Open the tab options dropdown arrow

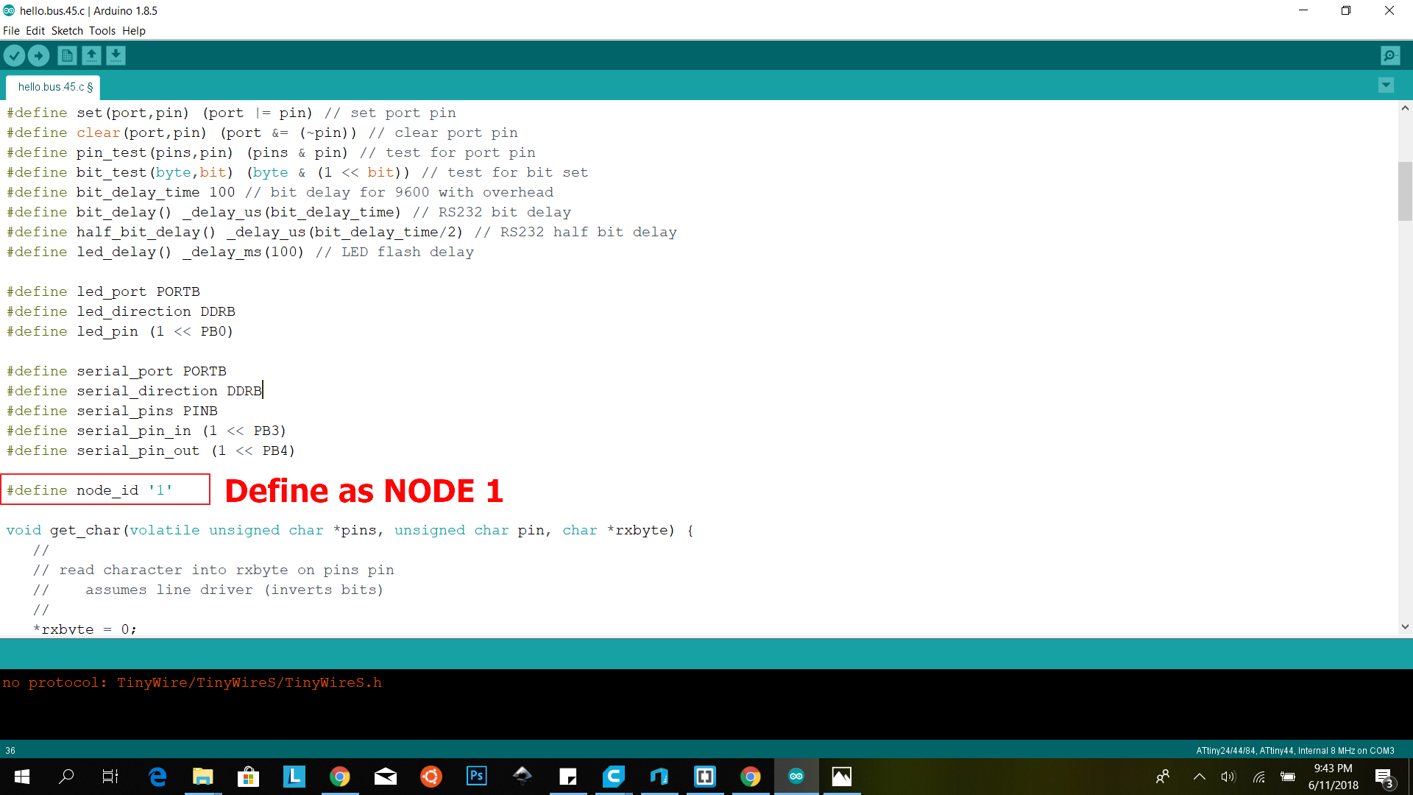click(1386, 85)
